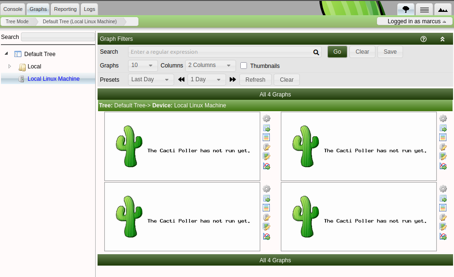The height and width of the screenshot is (277, 454).
Task: Clear the search filter in Search row
Action: (362, 52)
